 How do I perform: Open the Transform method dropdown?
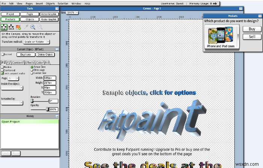pyautogui.click(x=36, y=42)
